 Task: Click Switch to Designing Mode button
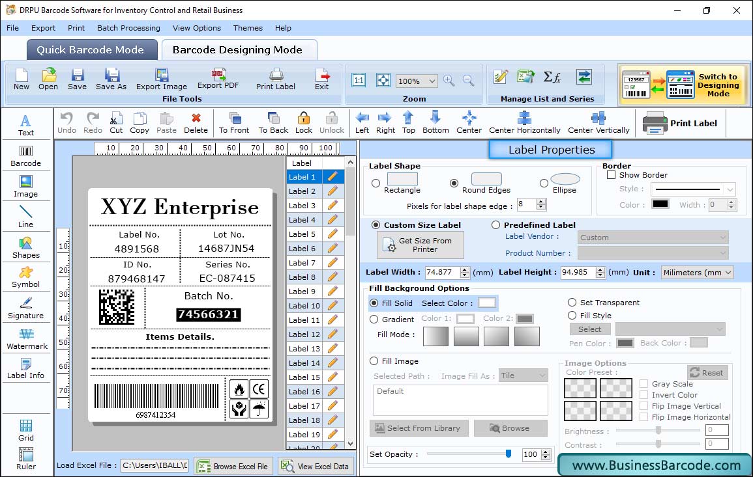[x=683, y=85]
